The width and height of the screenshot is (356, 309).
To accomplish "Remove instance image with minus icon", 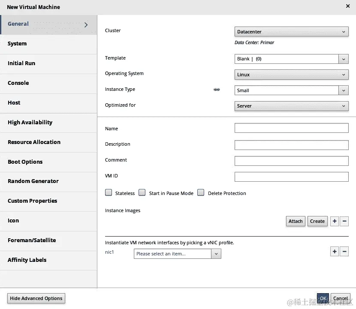I will click(344, 221).
